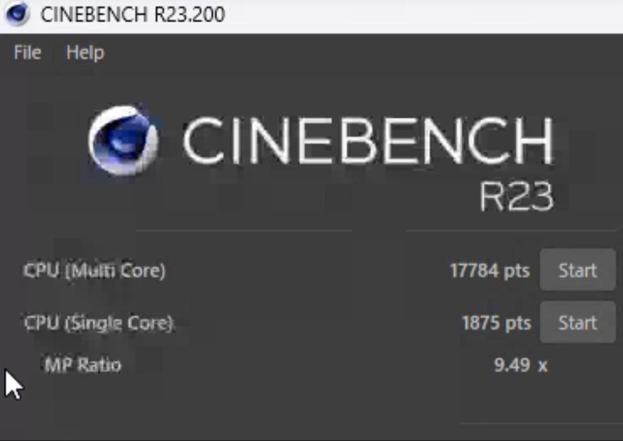Click the MP Ratio label
The image size is (623, 441).
82,365
